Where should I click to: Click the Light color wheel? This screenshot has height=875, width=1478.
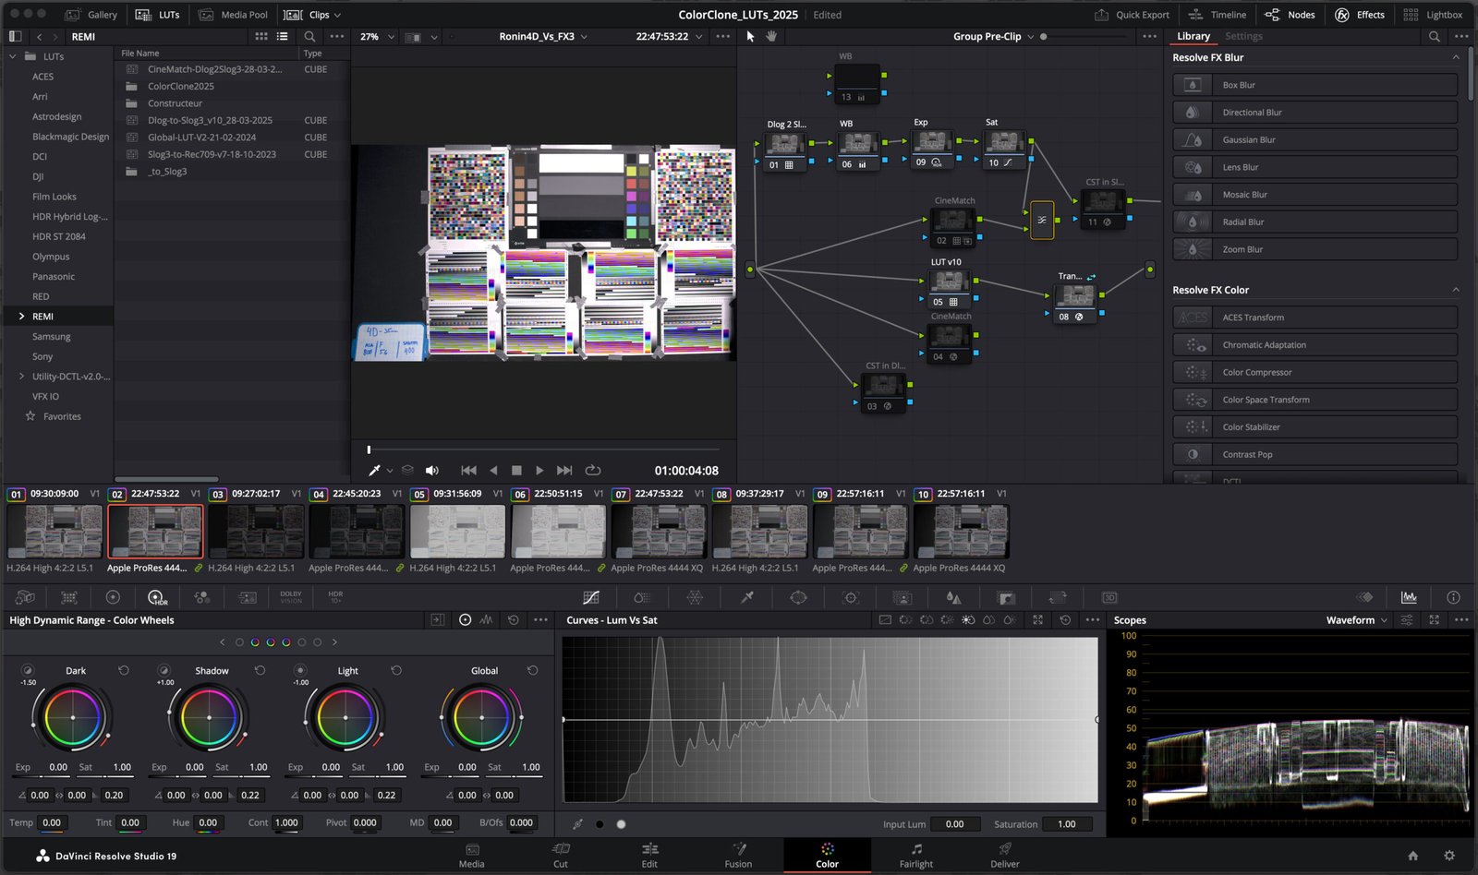(x=345, y=717)
